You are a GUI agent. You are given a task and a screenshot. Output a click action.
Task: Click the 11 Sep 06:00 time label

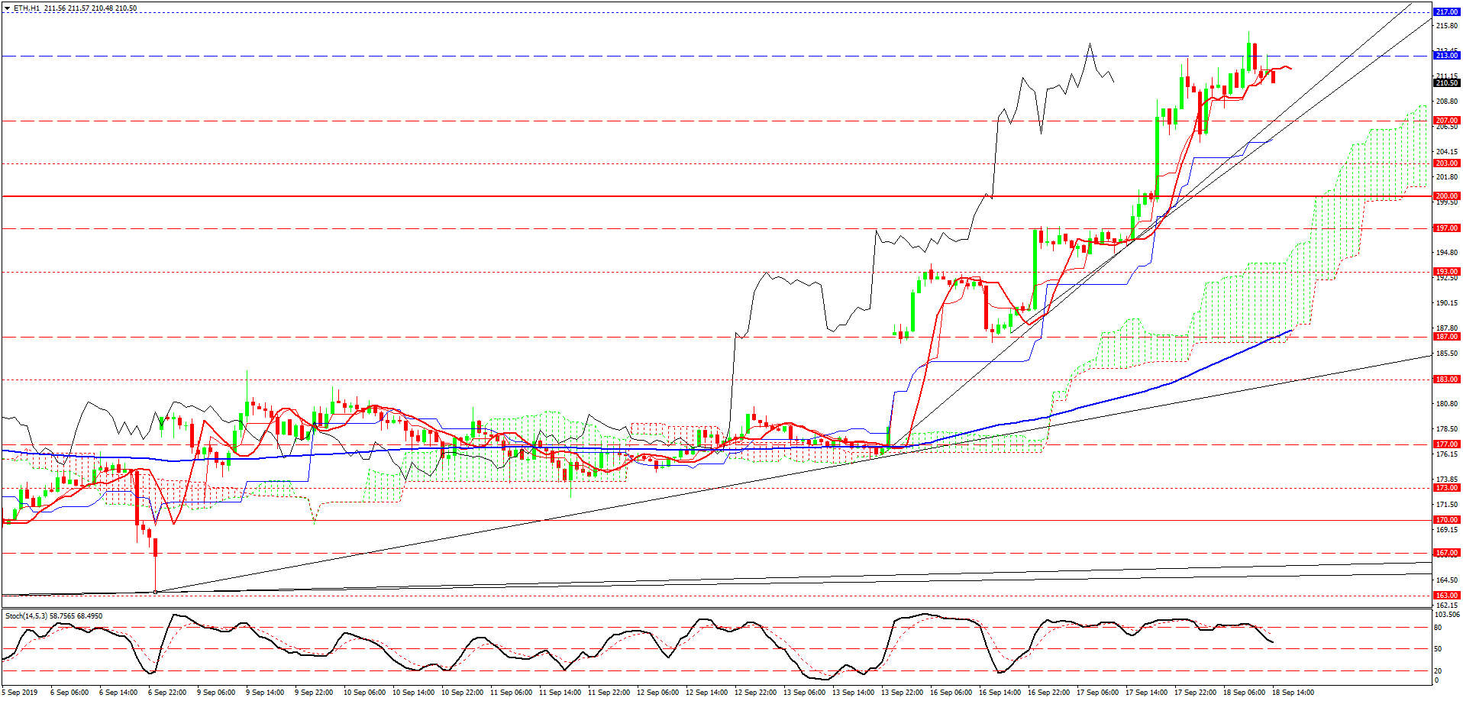click(511, 693)
